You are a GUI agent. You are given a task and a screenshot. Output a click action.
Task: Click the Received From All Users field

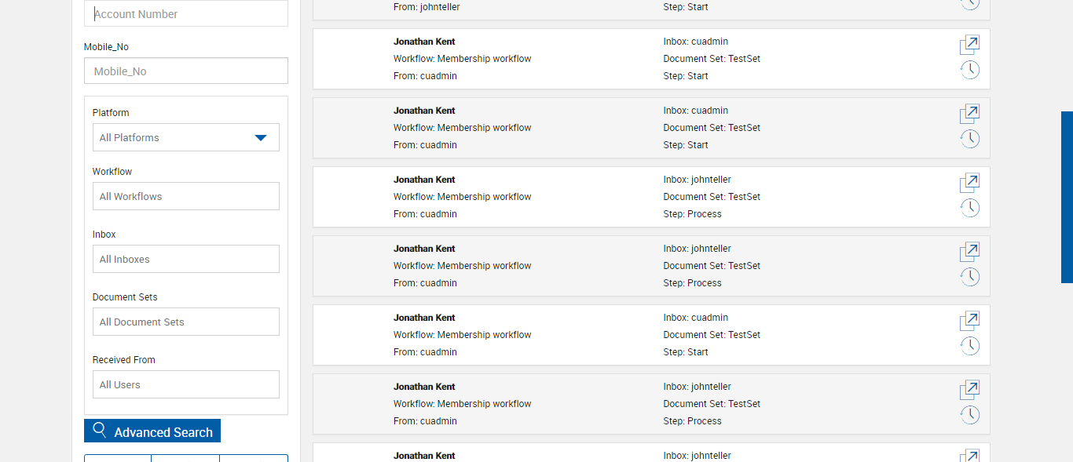point(185,384)
